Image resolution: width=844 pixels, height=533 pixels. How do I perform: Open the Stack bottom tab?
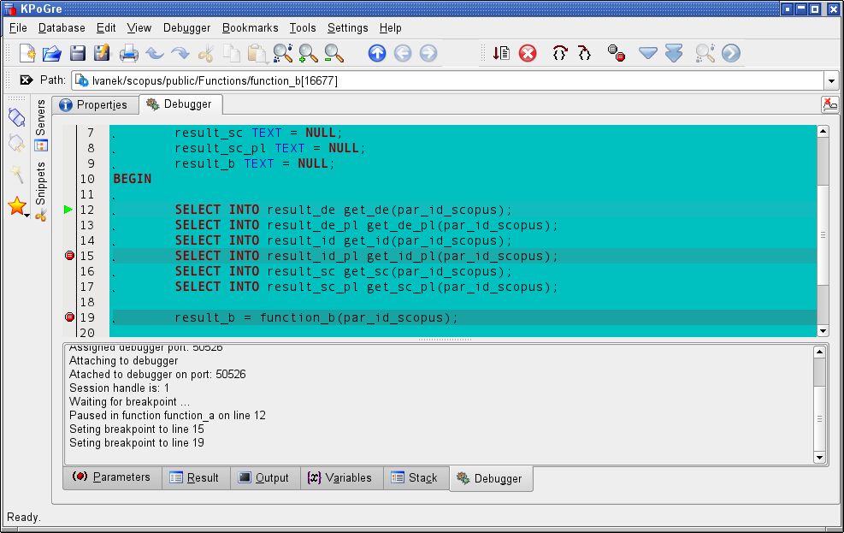click(414, 478)
